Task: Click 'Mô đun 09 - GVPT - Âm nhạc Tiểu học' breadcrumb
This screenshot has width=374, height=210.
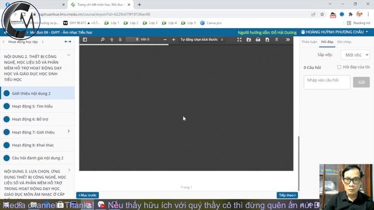Action: [x=61, y=33]
